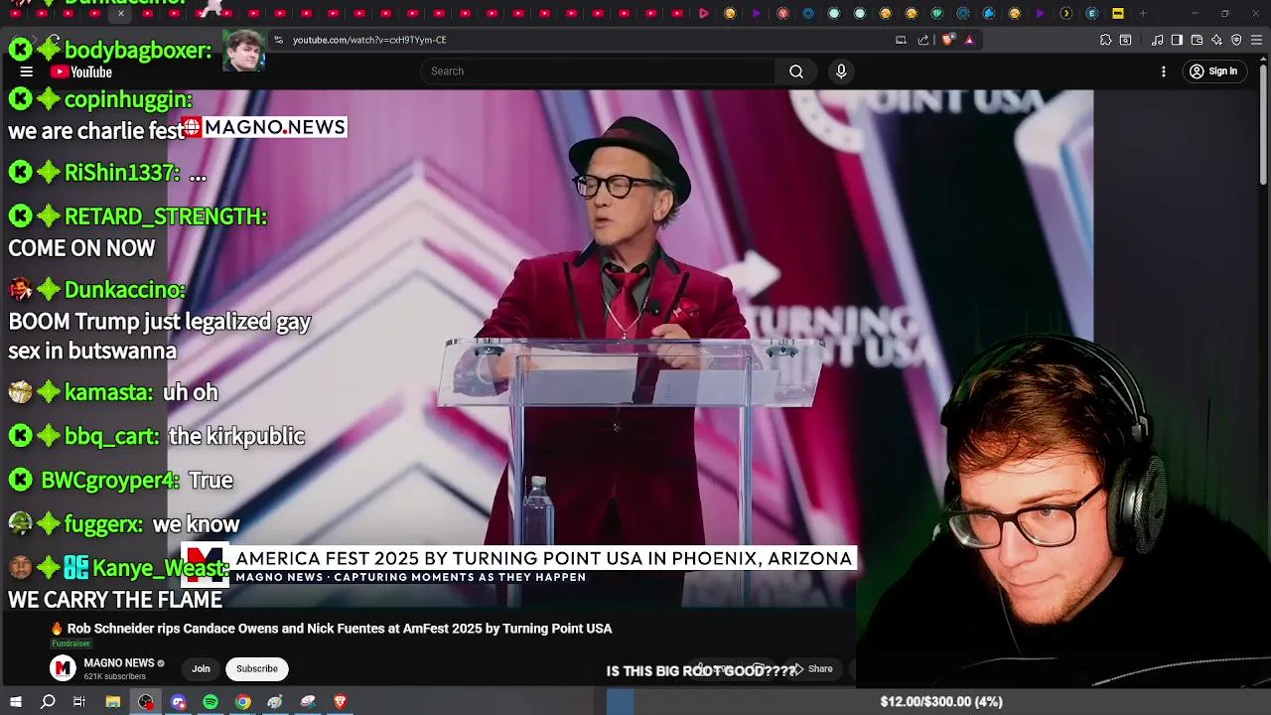Switch to the red Y circle tab
1271x715 pixels.
tap(782, 13)
